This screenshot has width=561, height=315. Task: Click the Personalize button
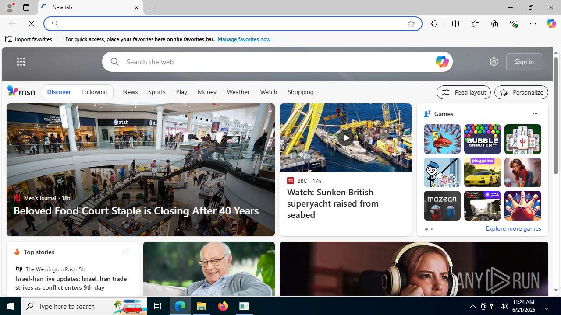click(521, 92)
